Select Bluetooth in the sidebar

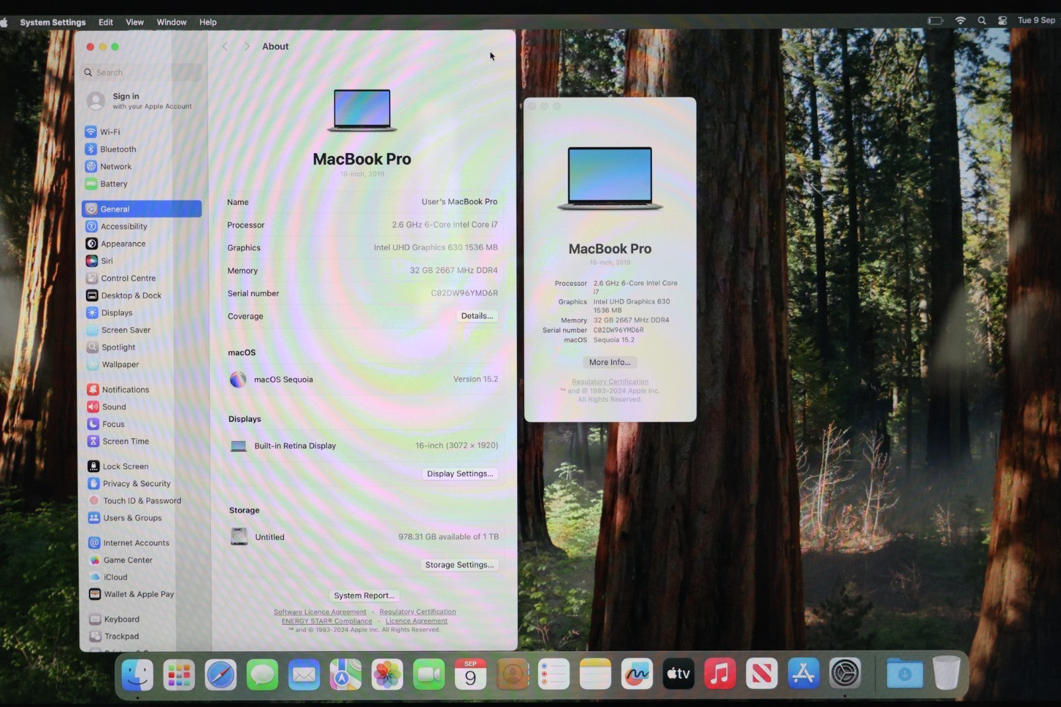coord(117,149)
